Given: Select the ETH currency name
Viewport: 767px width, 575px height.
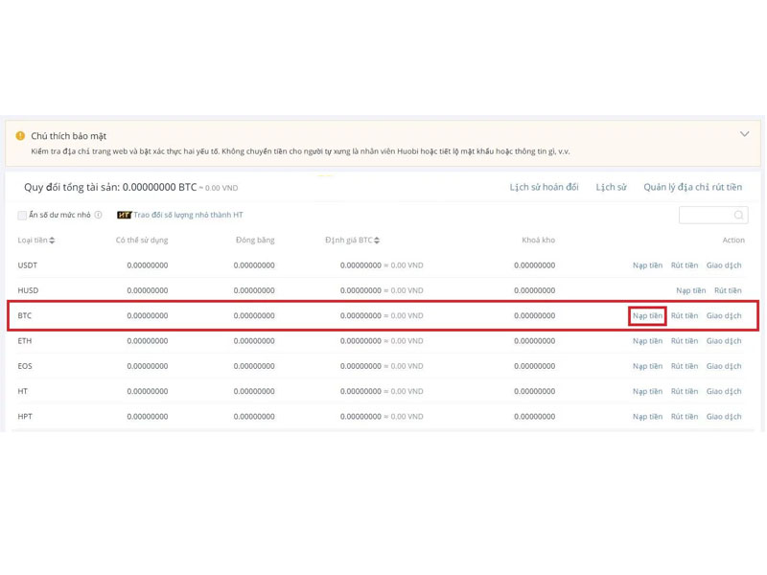Looking at the screenshot, I should click(25, 341).
